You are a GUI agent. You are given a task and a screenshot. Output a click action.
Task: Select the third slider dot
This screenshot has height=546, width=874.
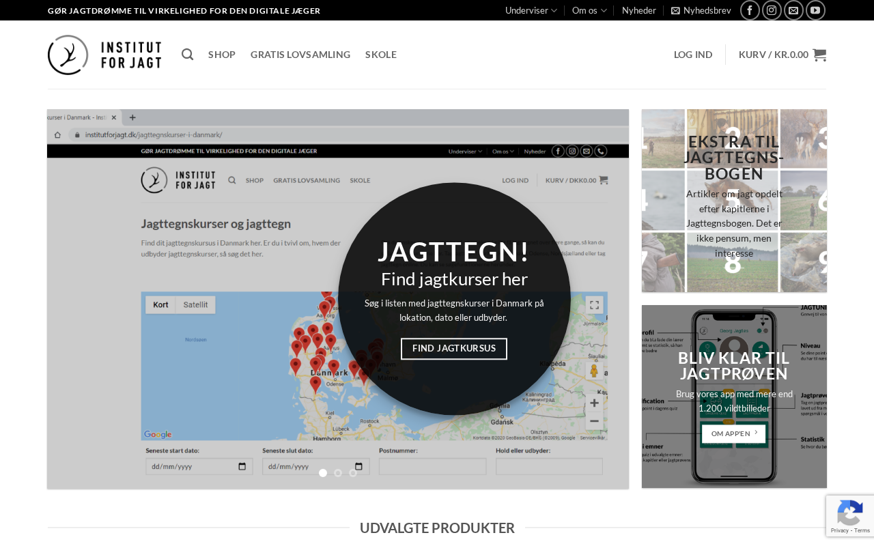tap(353, 473)
